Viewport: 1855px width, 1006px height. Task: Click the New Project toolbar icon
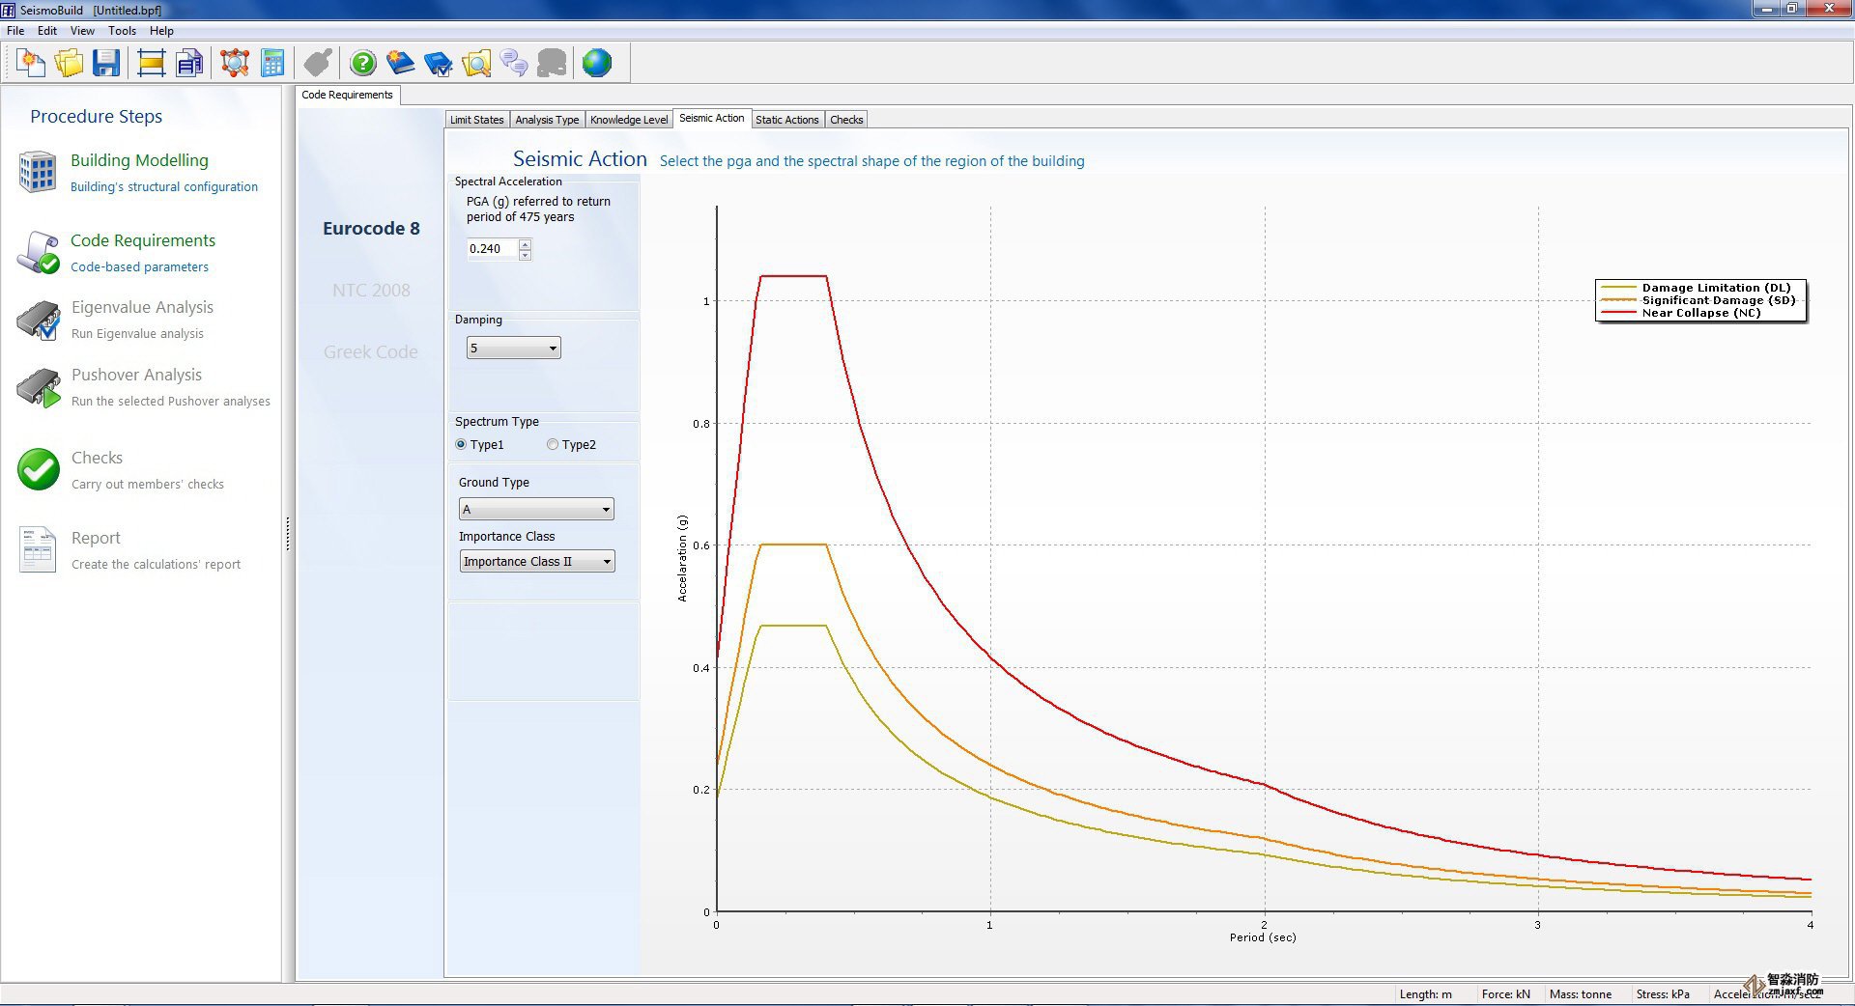(31, 64)
